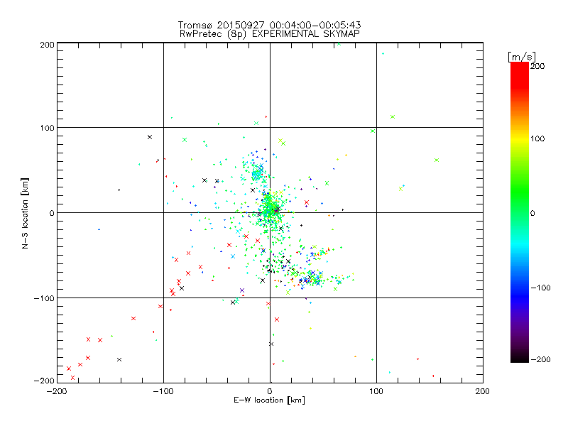Viewport: 568px width, 426px height.
Task: Click the N-S axis tick label '-200'
Action: (x=44, y=381)
